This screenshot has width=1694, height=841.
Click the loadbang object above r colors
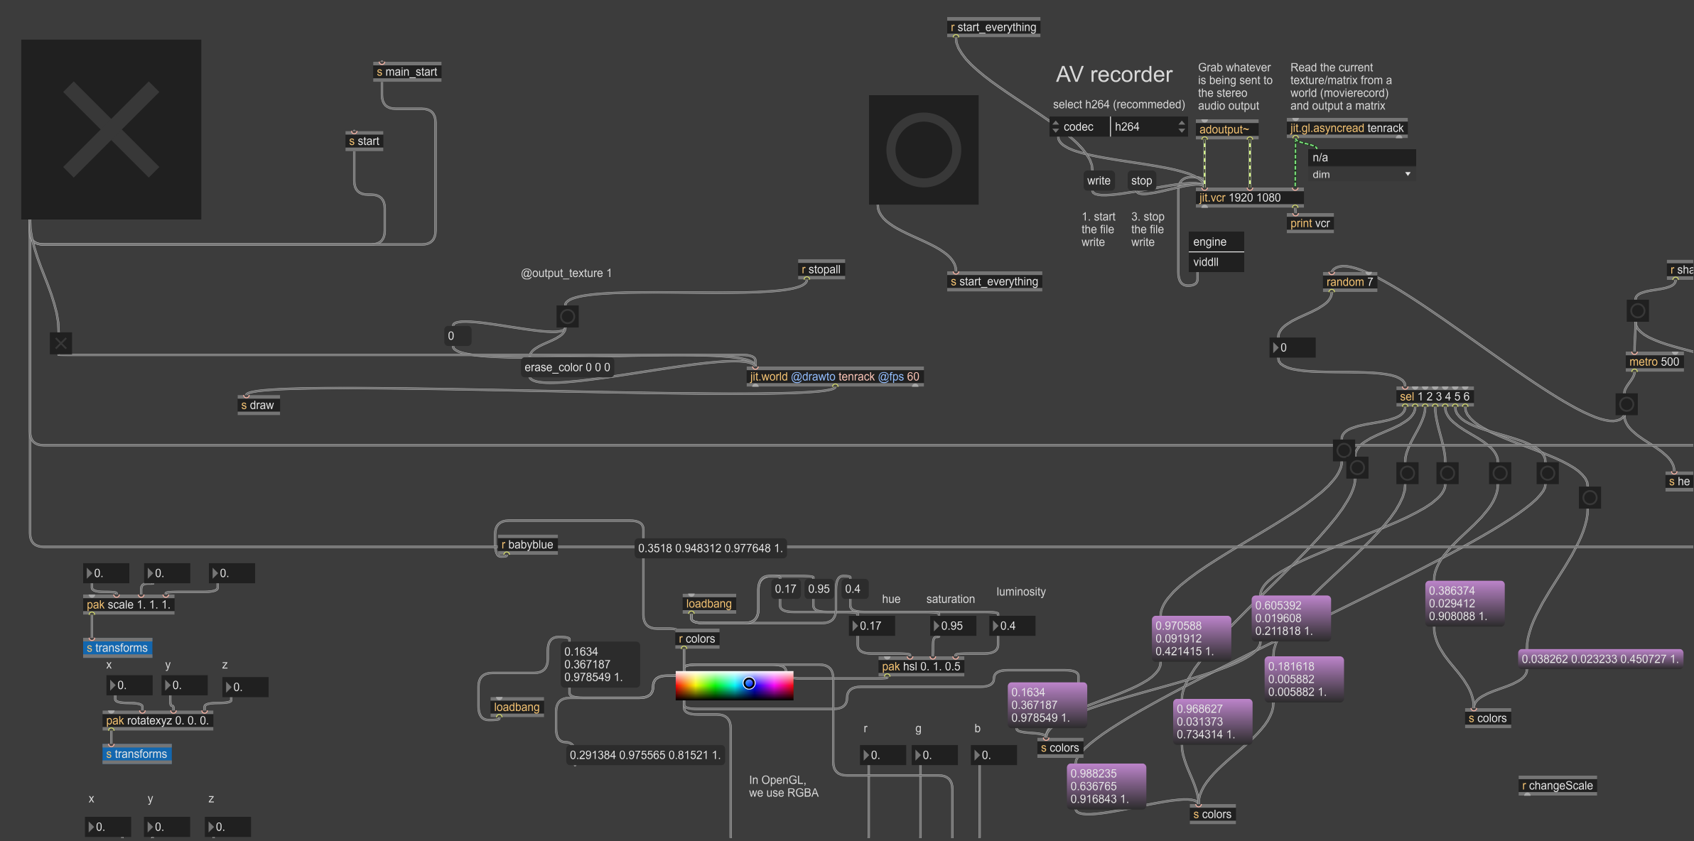(x=708, y=604)
